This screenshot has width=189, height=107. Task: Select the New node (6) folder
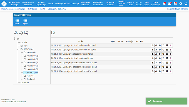coord(31,69)
